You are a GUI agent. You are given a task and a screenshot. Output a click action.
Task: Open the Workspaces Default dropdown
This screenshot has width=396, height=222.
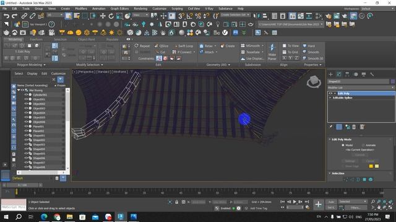coord(377,9)
